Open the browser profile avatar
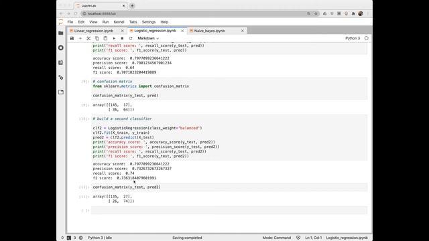 coord(361,13)
